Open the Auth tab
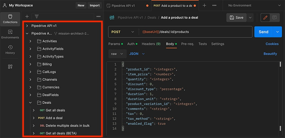Screen dimensions: 285x138 132,44
